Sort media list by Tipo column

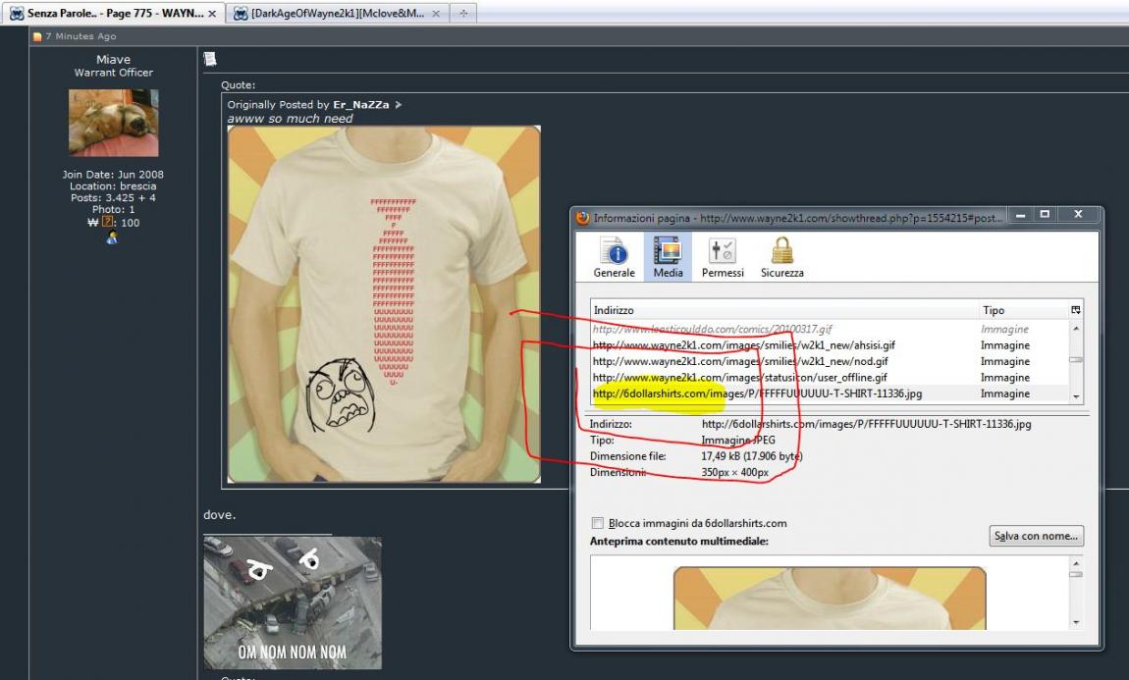(1022, 310)
